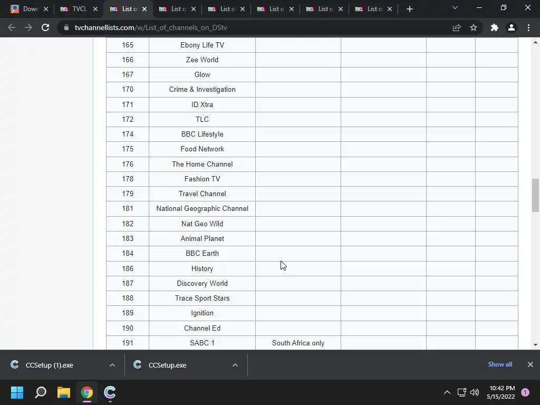540x405 pixels.
Task: Open the notification badge in tray
Action: pos(525,392)
